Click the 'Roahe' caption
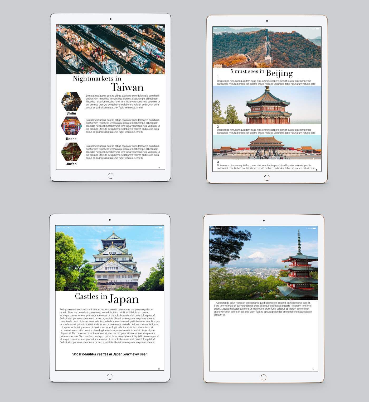 click(71, 139)
